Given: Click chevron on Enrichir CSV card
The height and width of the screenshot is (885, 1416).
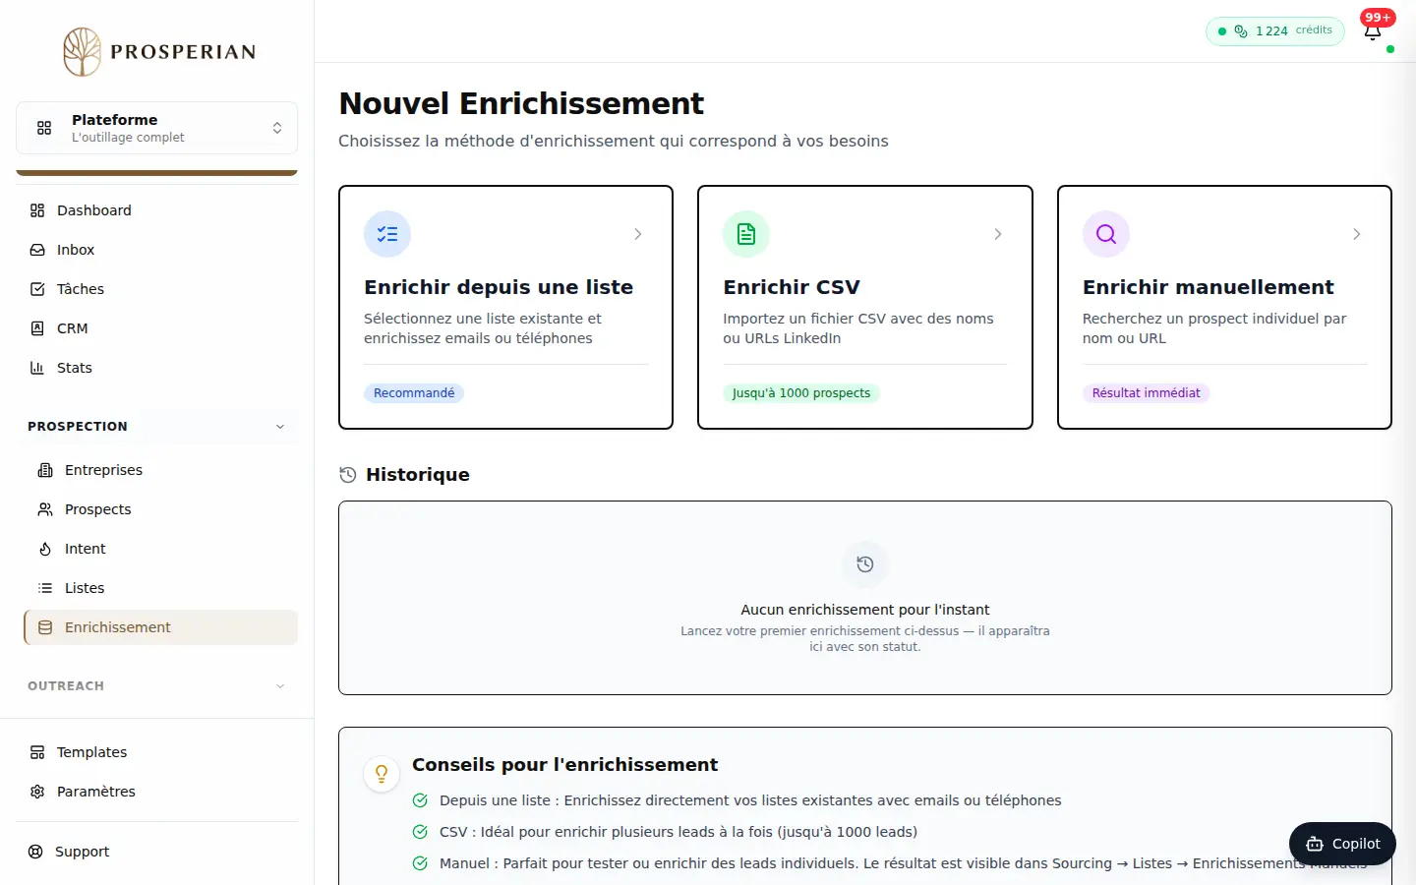Looking at the screenshot, I should pos(997,234).
